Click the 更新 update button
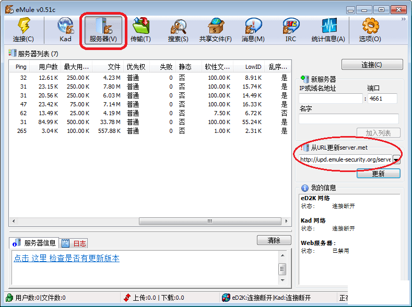Viewport: 412px width, 307px height. tap(379, 173)
